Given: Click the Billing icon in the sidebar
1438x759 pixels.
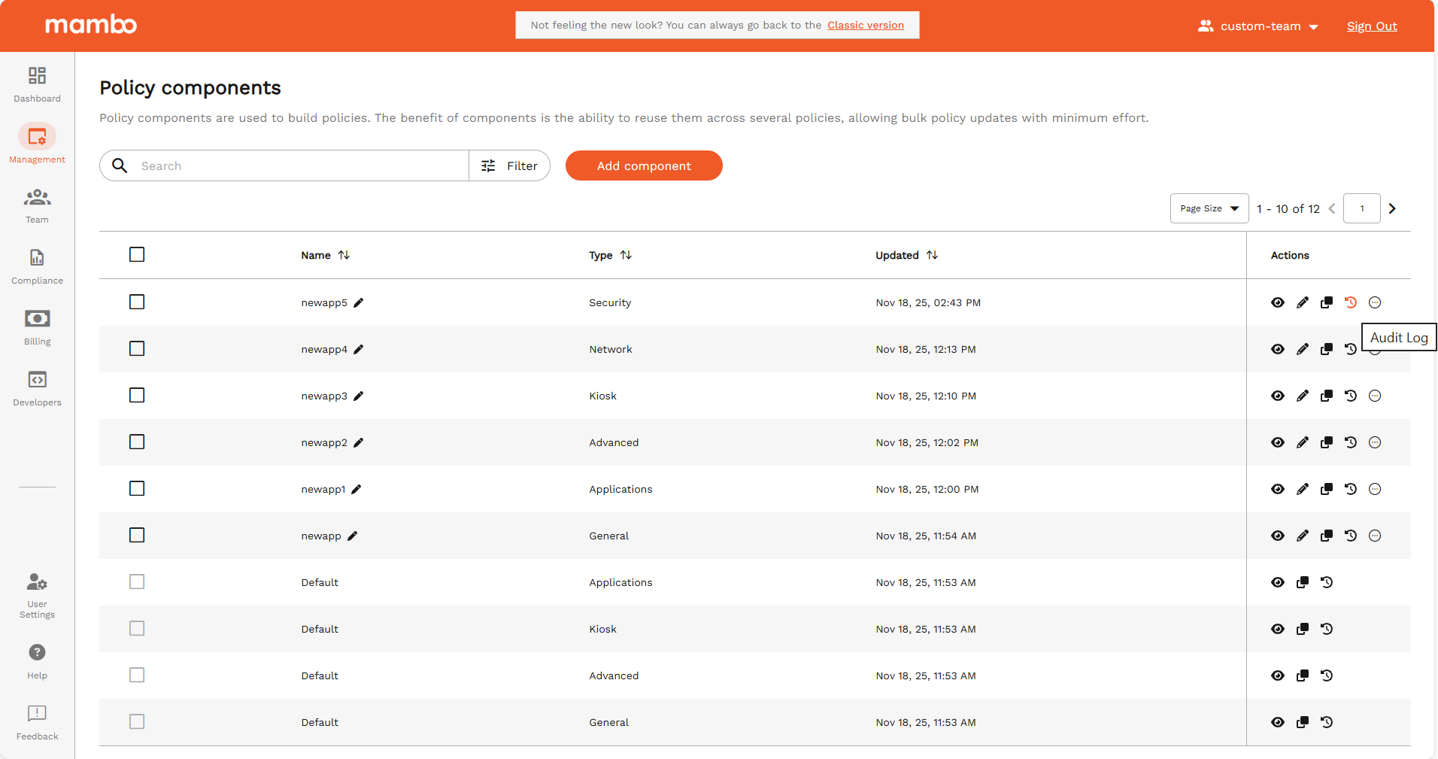Looking at the screenshot, I should pyautogui.click(x=37, y=326).
